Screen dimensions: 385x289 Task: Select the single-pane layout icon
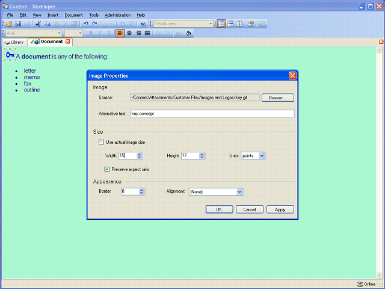221,24
